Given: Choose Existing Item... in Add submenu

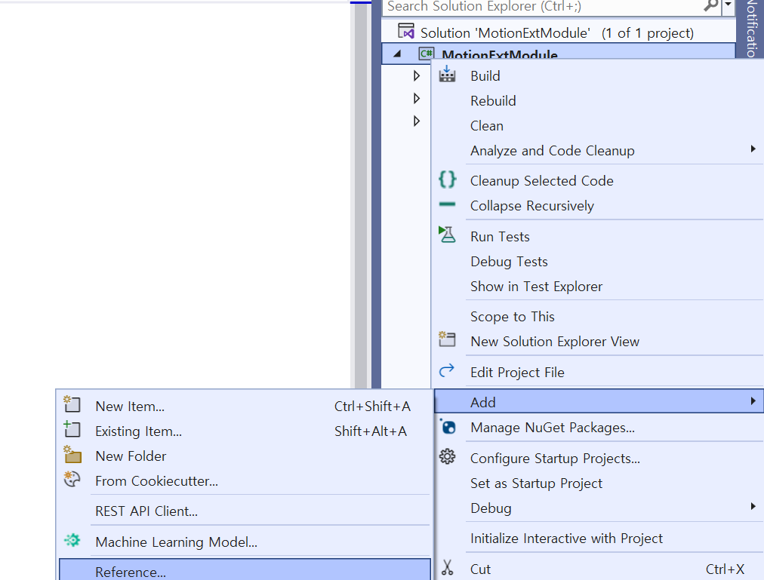Looking at the screenshot, I should tap(245, 431).
